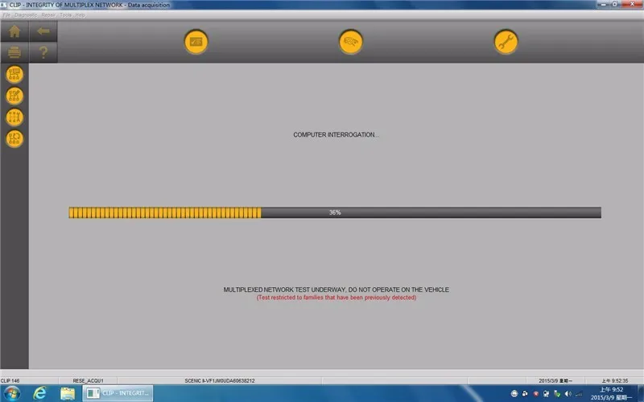Click the back arrow icon

pos(43,31)
